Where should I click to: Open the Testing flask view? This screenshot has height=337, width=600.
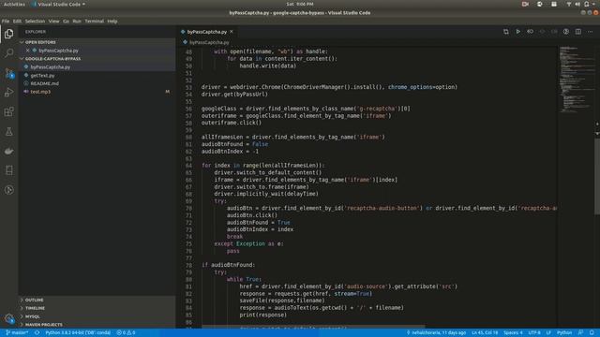(8, 131)
